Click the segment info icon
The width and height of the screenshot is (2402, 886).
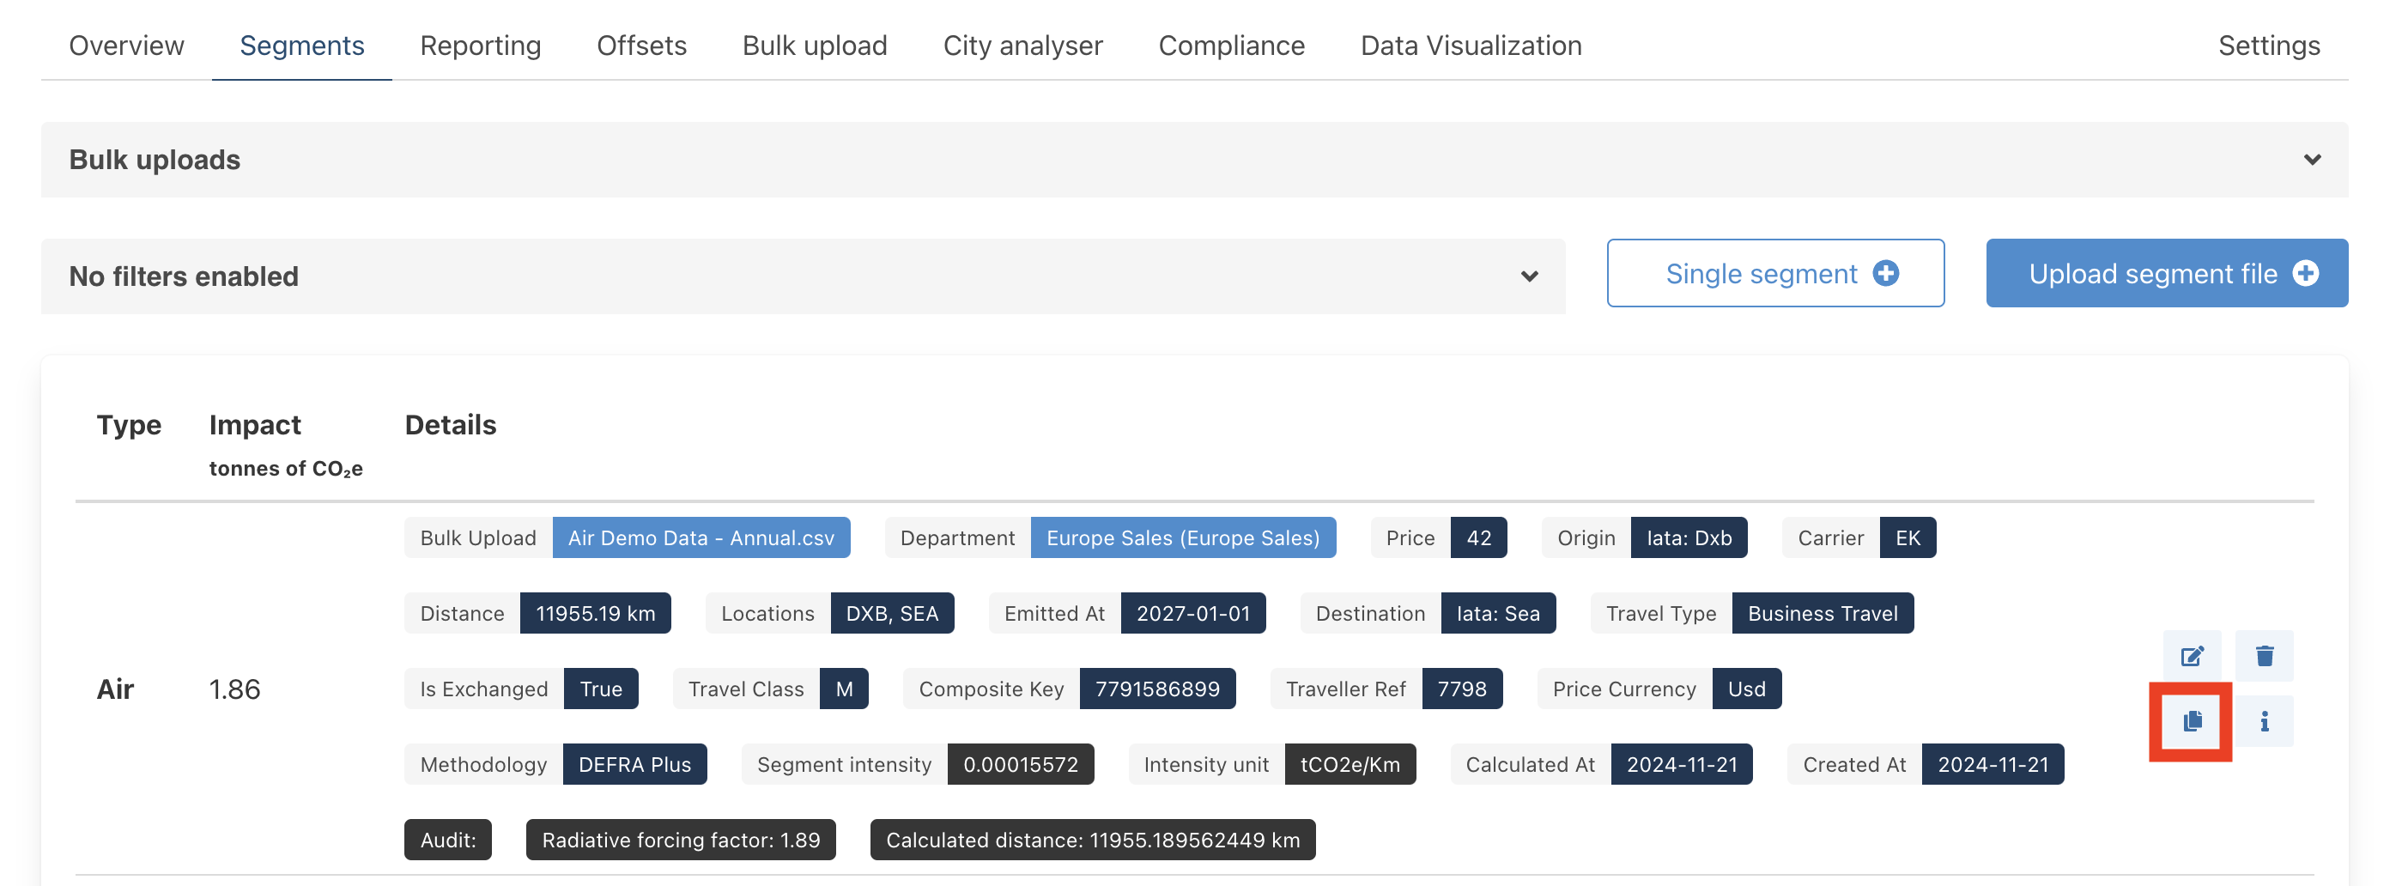pos(2264,721)
